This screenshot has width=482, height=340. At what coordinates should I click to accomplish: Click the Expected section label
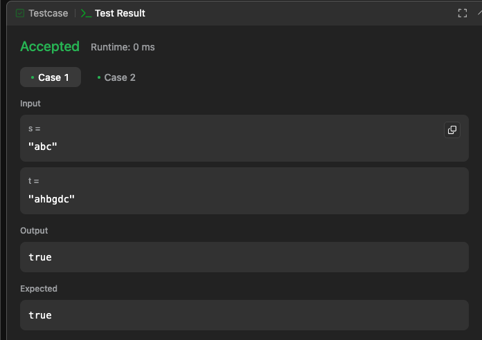click(x=39, y=288)
